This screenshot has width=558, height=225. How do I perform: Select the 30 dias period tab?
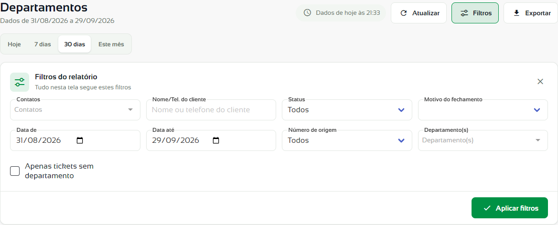click(75, 44)
